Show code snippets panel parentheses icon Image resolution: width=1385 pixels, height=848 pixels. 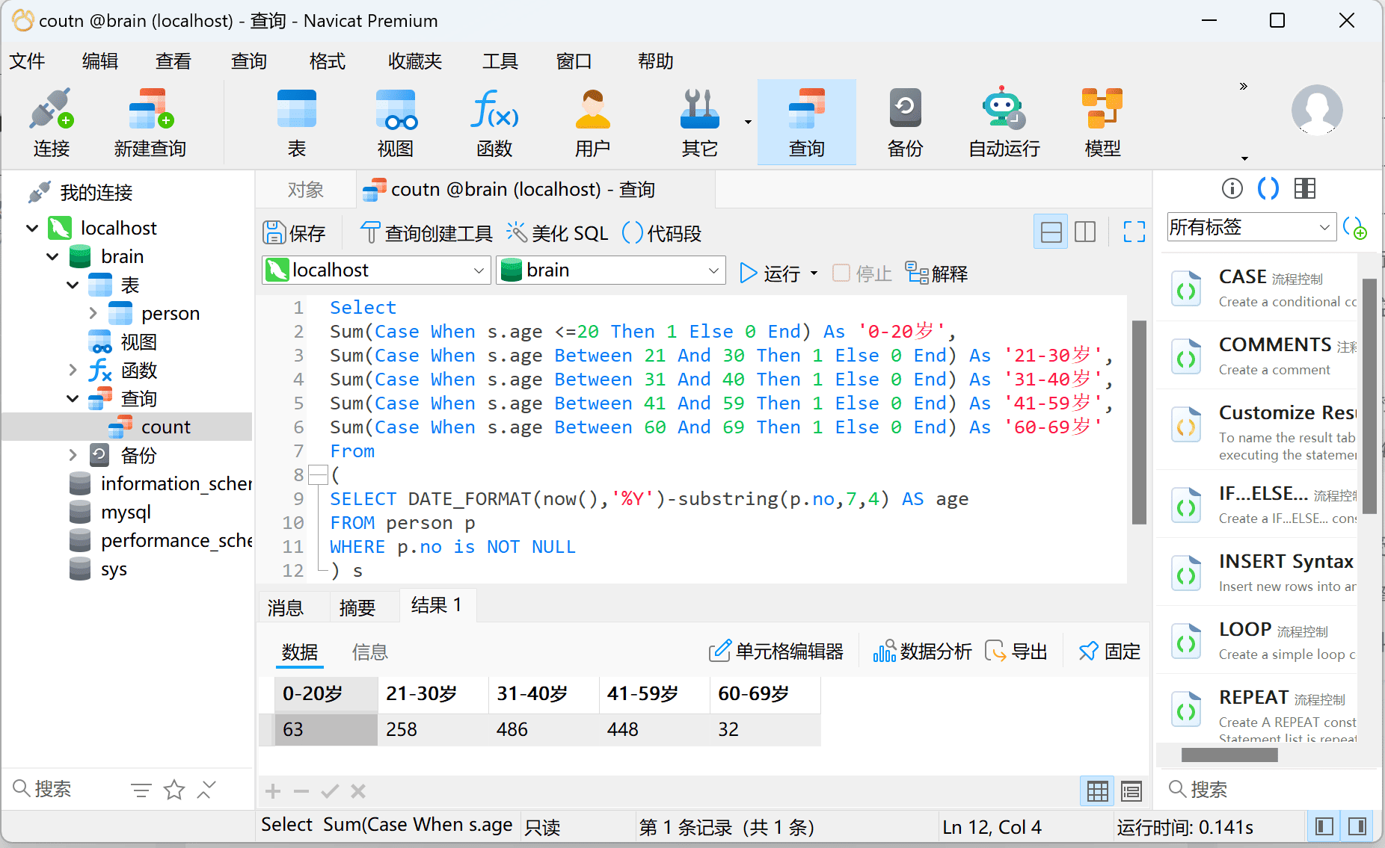(1268, 188)
